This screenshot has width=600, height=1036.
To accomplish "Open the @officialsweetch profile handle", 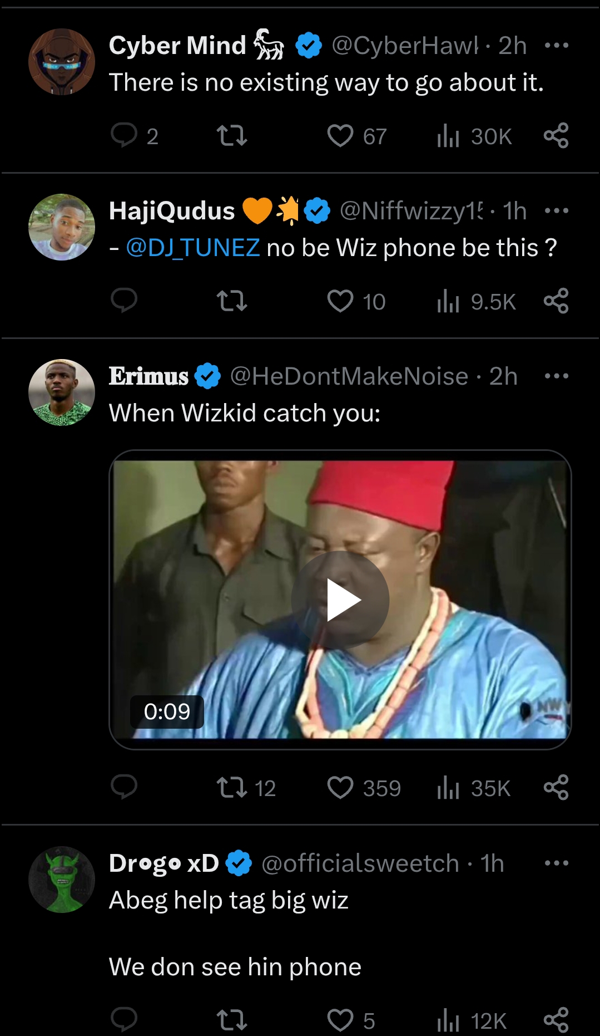I will coord(360,863).
